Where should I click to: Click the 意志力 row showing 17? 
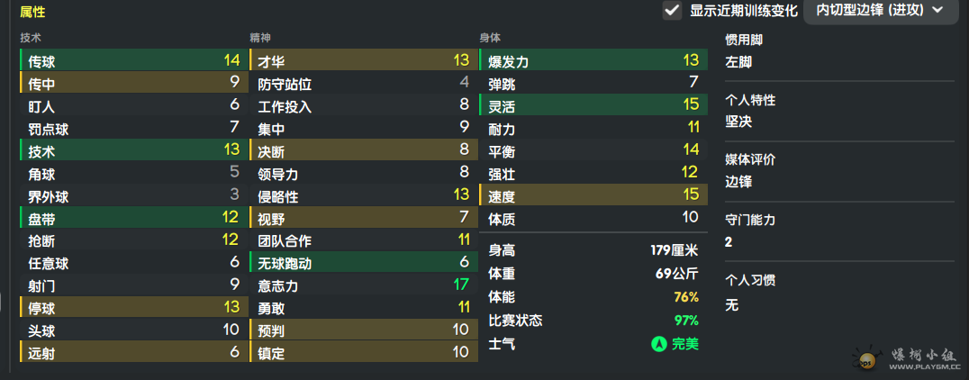pyautogui.click(x=364, y=285)
